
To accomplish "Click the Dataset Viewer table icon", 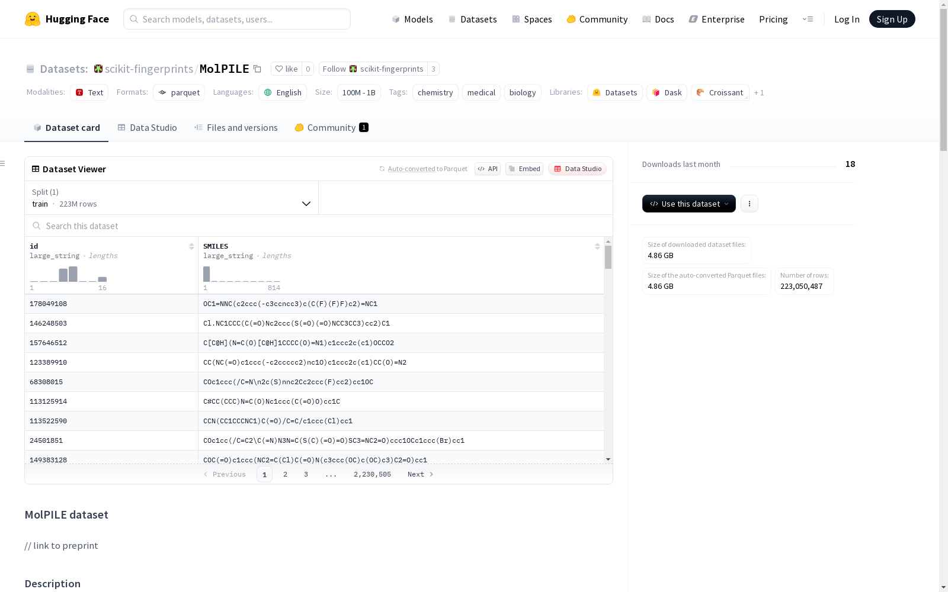I will [36, 169].
